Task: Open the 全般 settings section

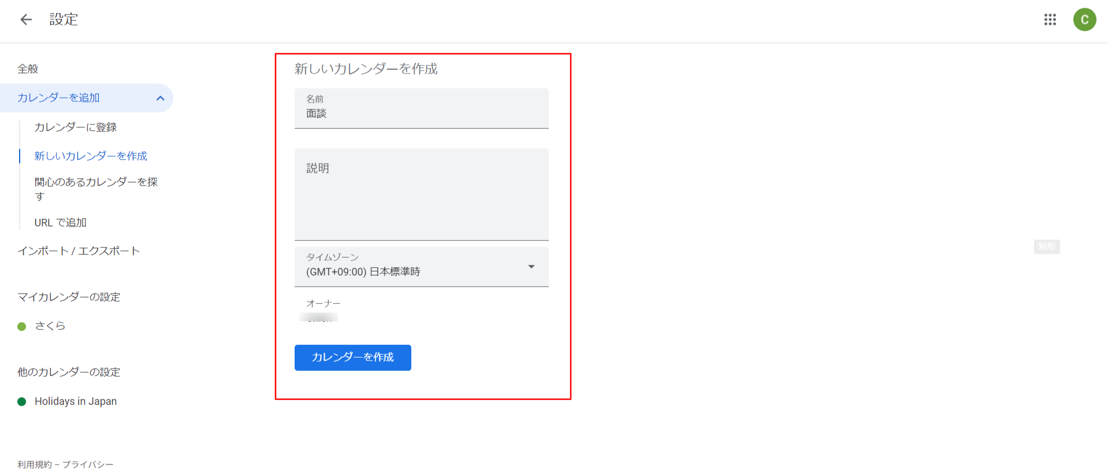Action: [28, 69]
